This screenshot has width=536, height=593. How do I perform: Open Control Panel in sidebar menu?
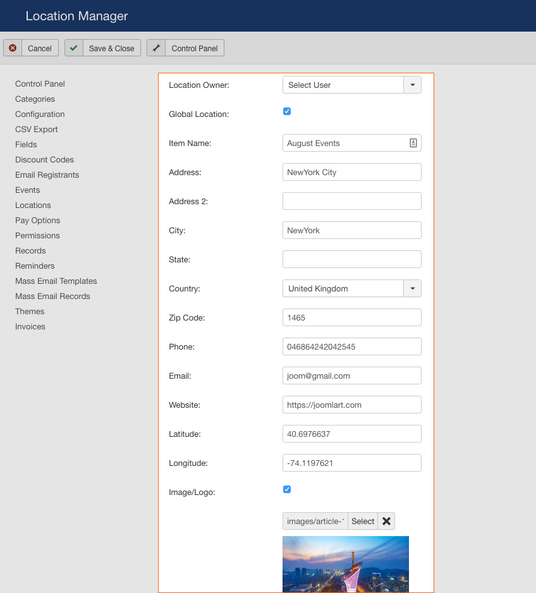[40, 83]
